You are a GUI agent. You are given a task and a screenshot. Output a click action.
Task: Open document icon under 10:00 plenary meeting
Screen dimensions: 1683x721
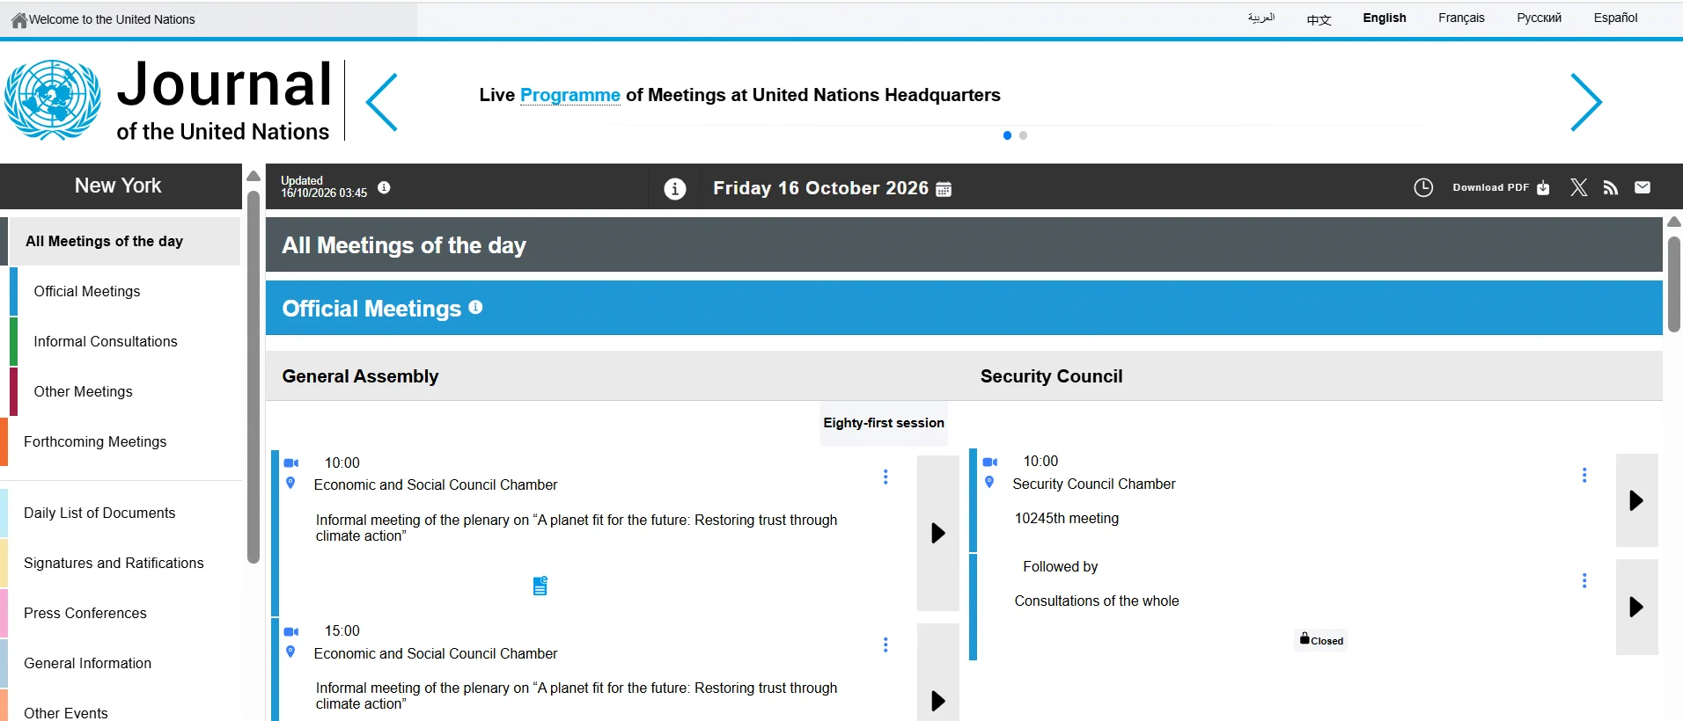point(540,586)
